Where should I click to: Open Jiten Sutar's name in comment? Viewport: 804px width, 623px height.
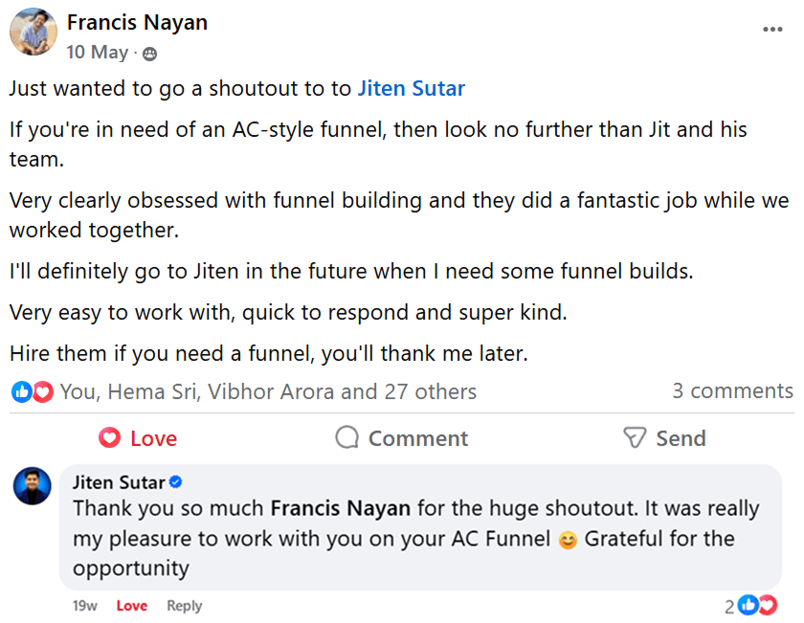pyautogui.click(x=120, y=481)
